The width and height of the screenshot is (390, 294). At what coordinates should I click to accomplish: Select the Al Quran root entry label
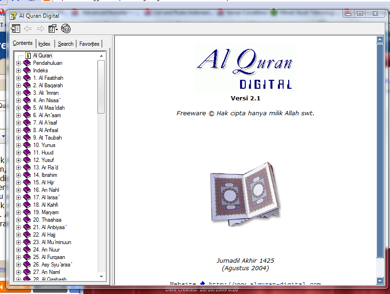(43, 56)
